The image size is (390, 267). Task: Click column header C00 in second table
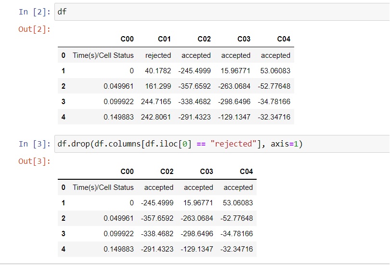[x=127, y=172]
